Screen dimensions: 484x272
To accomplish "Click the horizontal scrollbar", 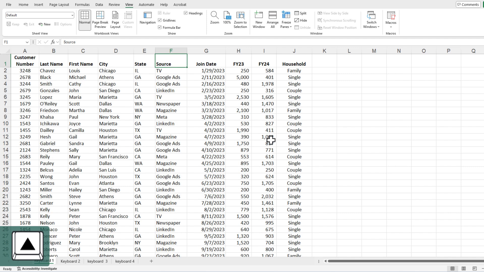I will pyautogui.click(x=403, y=261).
